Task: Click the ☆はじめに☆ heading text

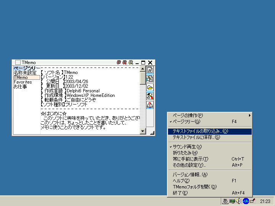Action: (54, 114)
